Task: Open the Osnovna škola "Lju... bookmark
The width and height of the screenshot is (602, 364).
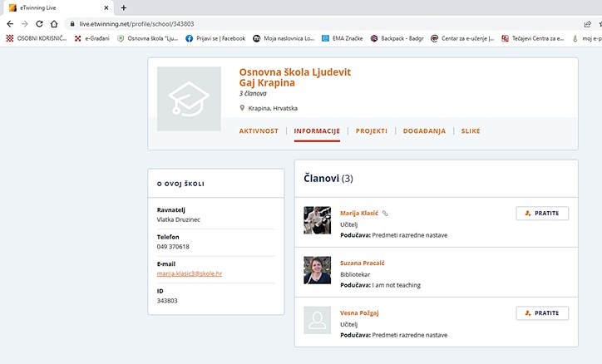Action: [x=148, y=38]
